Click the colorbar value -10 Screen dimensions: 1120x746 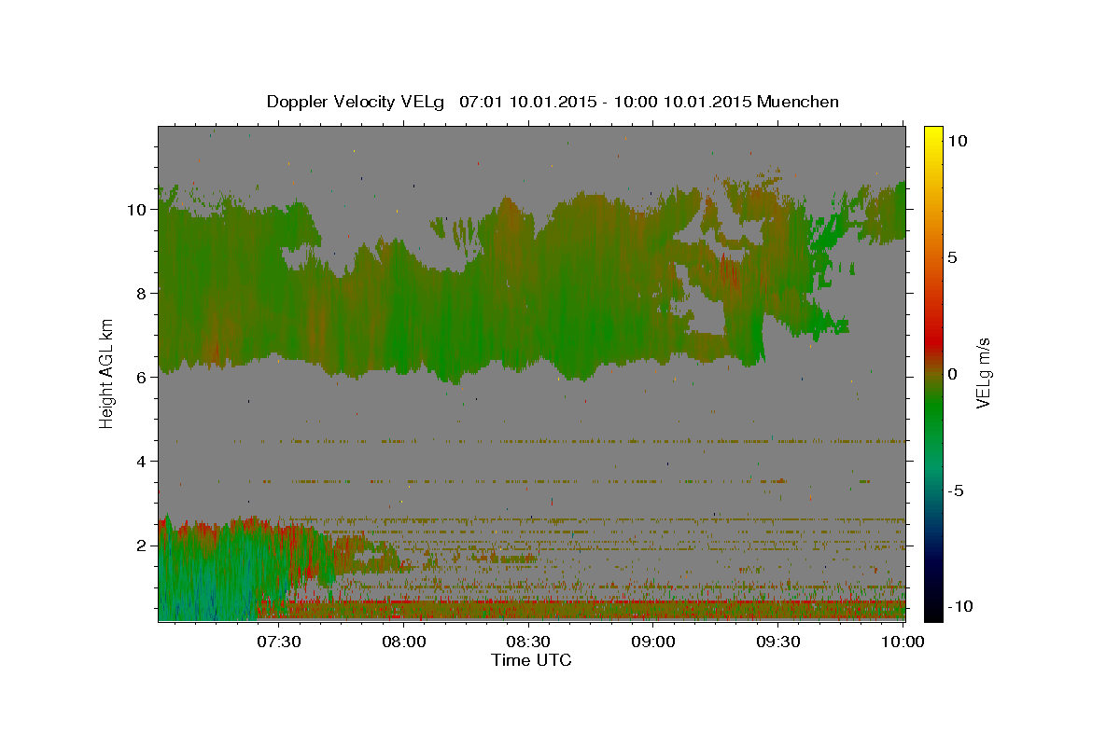(x=960, y=606)
